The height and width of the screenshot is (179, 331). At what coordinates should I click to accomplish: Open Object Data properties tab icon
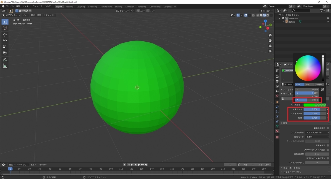point(277,126)
